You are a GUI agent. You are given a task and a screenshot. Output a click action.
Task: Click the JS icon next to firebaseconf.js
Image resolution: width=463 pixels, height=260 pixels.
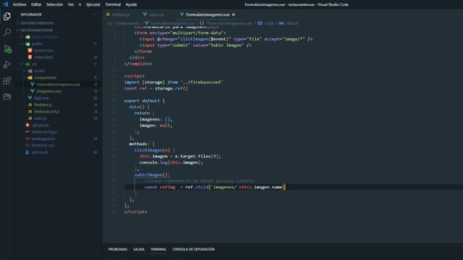pyautogui.click(x=30, y=111)
